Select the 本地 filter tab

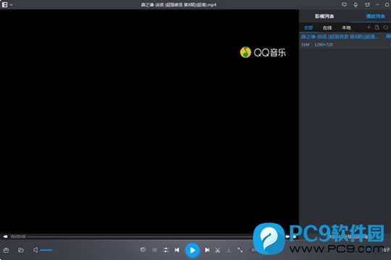click(x=346, y=27)
